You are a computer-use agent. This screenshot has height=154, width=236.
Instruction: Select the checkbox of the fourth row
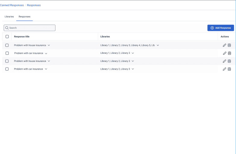pyautogui.click(x=7, y=69)
